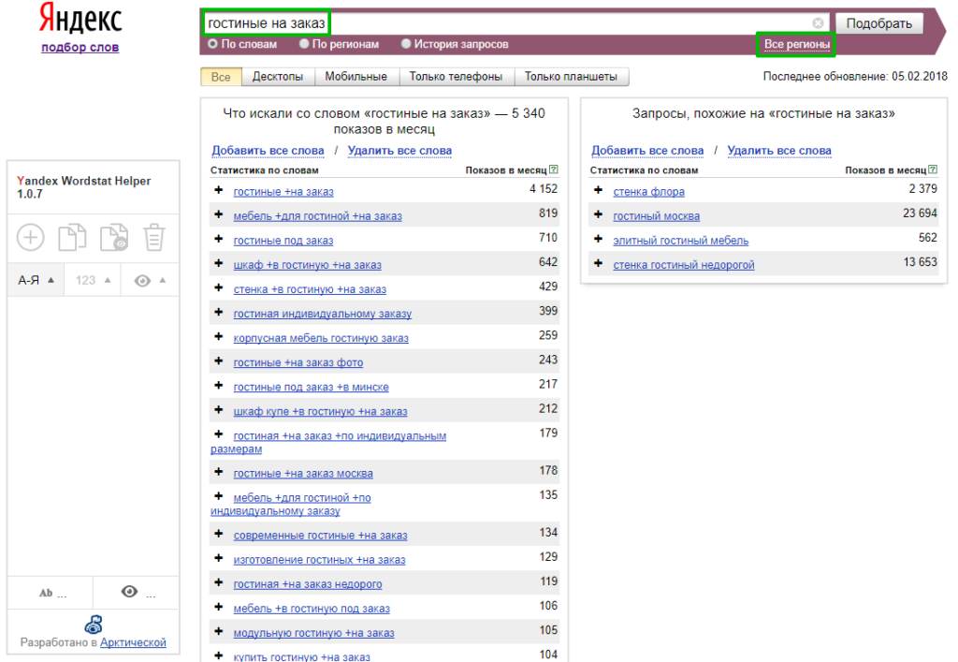Screen dimensions: 958x662
Task: Switch to the Десктопы tab
Action: [278, 77]
